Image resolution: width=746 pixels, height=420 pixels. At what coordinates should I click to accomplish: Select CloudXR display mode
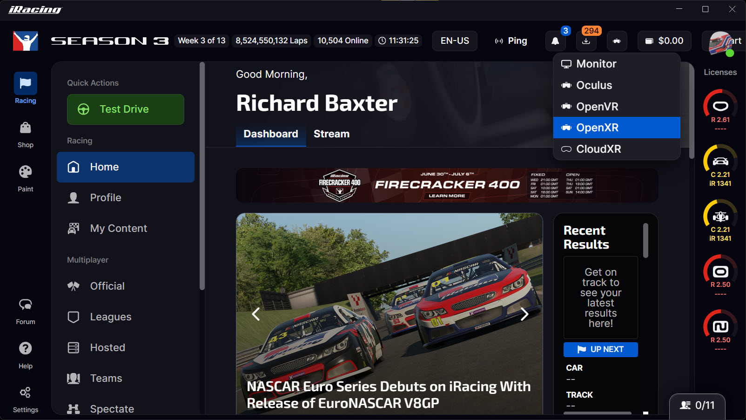coord(617,149)
